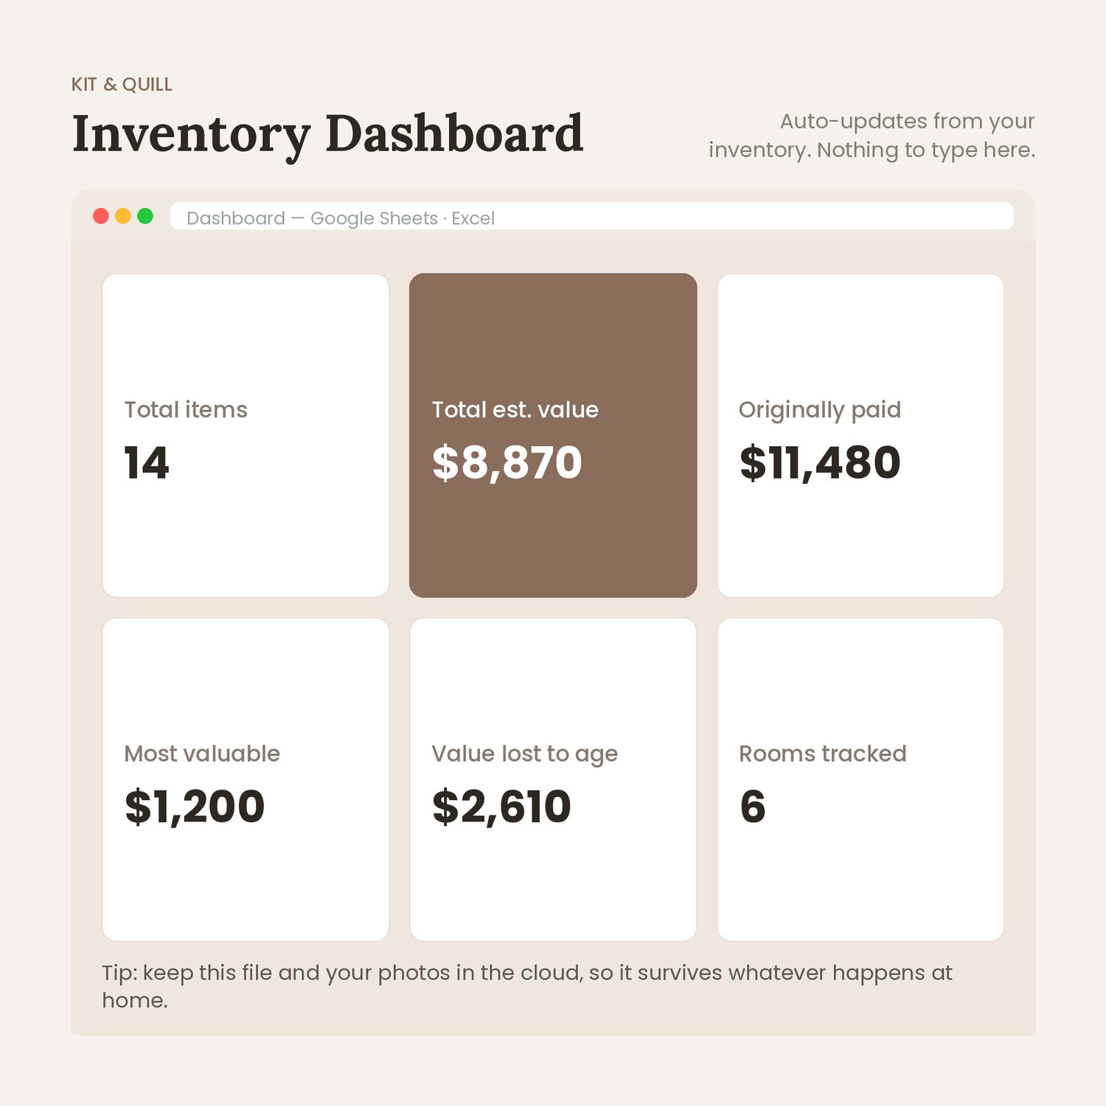Screen dimensions: 1106x1106
Task: Select the Value lost to age card
Action: point(553,779)
